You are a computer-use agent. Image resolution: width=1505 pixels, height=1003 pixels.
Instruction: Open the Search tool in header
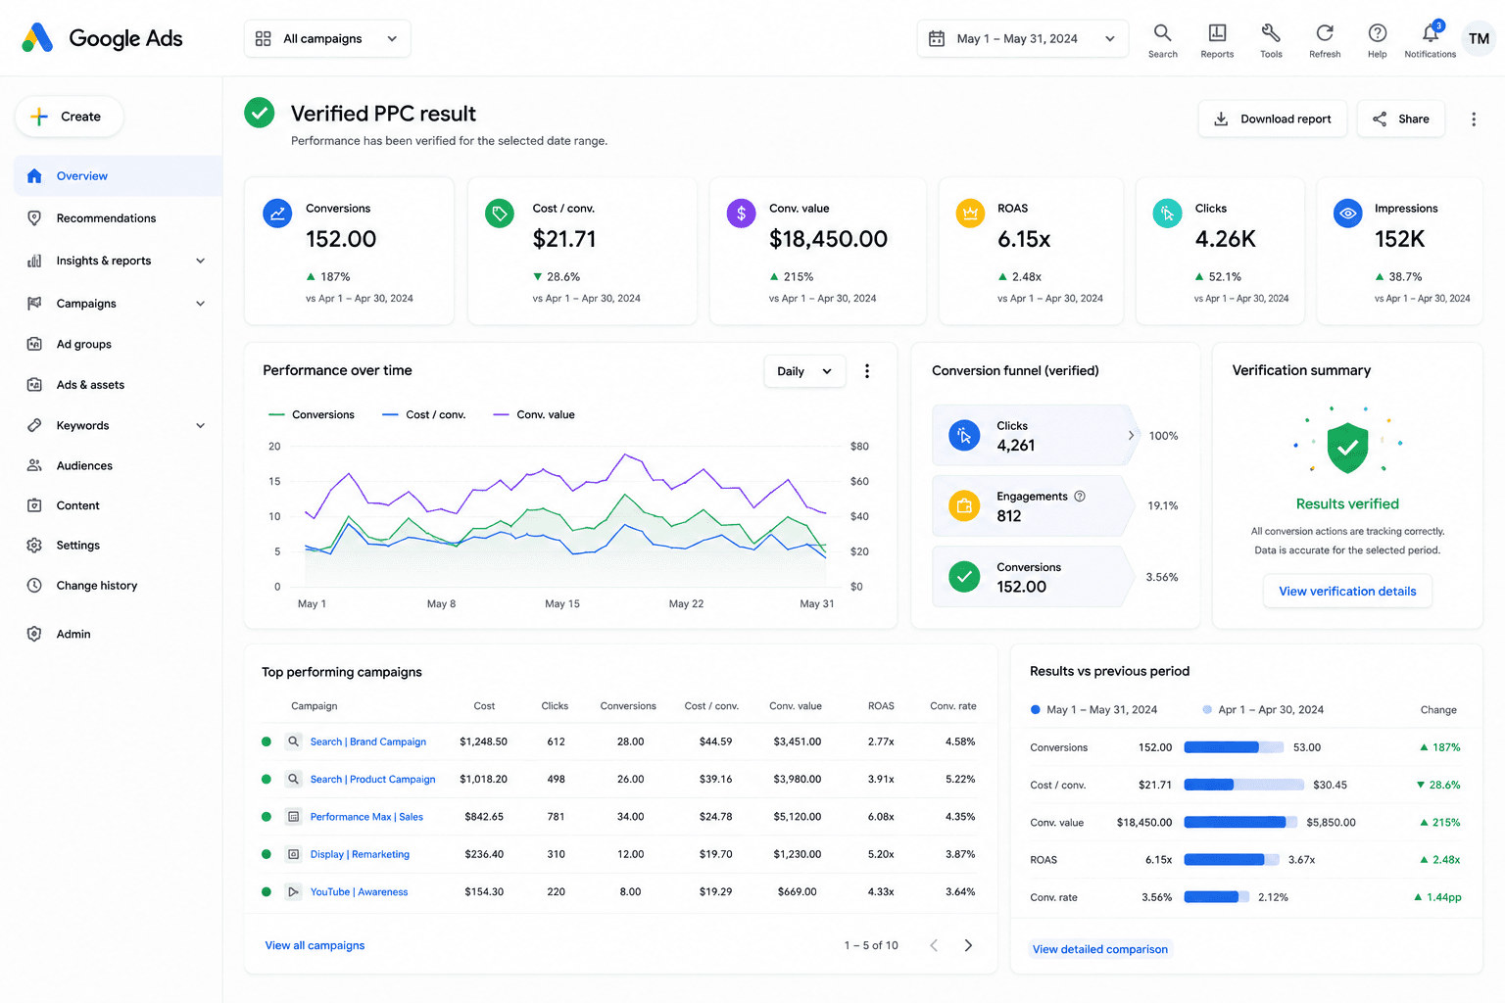pyautogui.click(x=1162, y=40)
